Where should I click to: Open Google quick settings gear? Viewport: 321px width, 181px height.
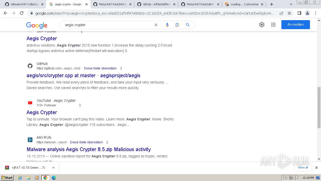tap(262, 25)
